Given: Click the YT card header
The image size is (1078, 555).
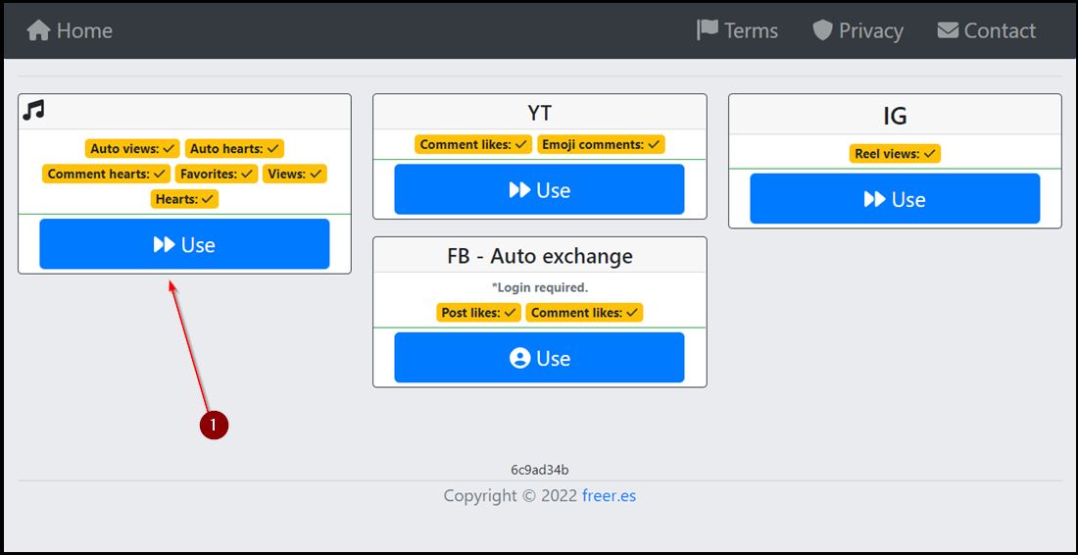Looking at the screenshot, I should point(539,113).
